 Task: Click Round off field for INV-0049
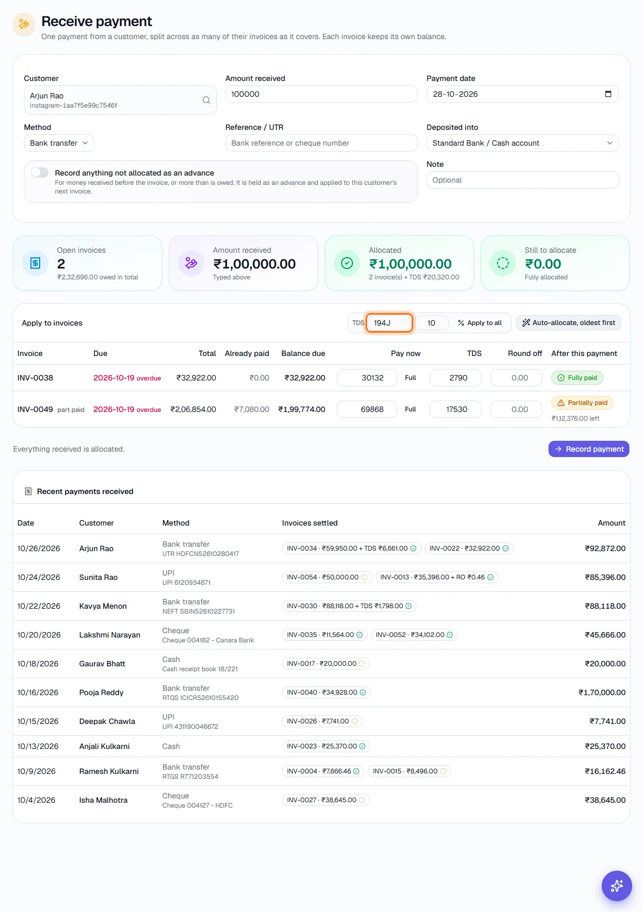(x=516, y=409)
